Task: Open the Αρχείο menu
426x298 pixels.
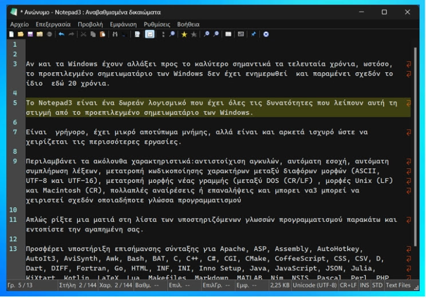Action: (x=19, y=25)
